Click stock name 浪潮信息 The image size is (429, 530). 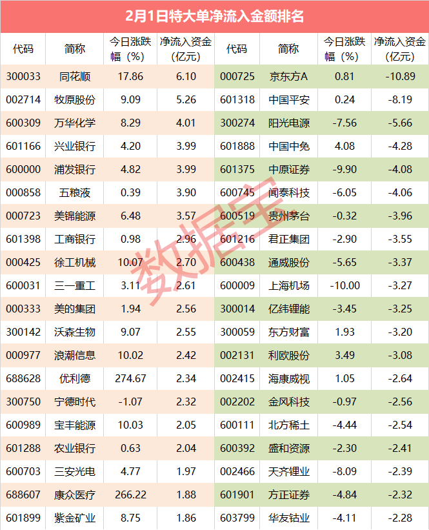pyautogui.click(x=75, y=355)
